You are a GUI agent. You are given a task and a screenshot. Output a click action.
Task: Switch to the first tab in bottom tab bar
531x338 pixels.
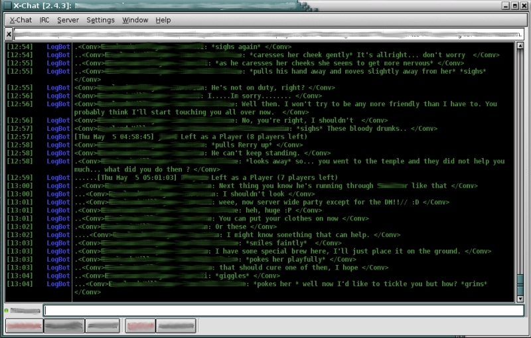click(25, 326)
